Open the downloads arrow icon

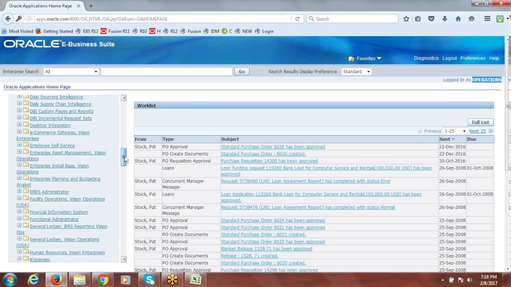click(444, 19)
